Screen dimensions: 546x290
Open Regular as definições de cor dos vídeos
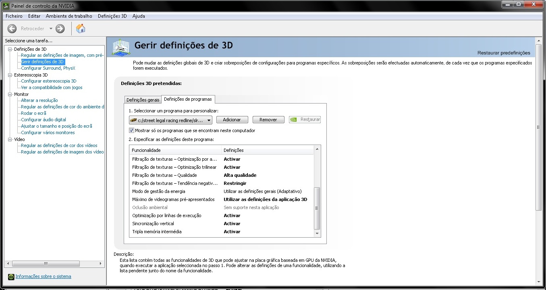(x=59, y=145)
